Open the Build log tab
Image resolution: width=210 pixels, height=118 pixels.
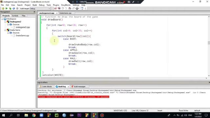point(61,87)
